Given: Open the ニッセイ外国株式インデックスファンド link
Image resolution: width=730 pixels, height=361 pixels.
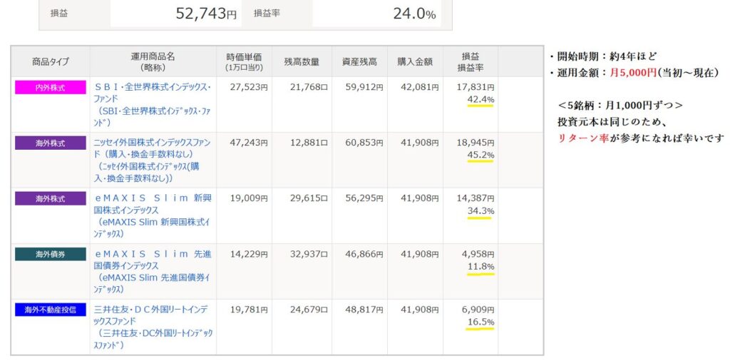Looking at the screenshot, I should pyautogui.click(x=153, y=143).
